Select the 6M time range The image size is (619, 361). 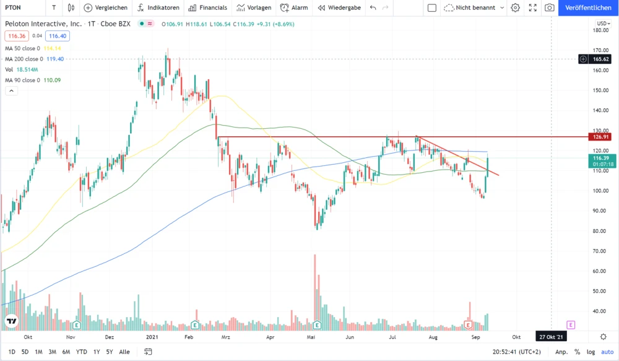(x=66, y=352)
